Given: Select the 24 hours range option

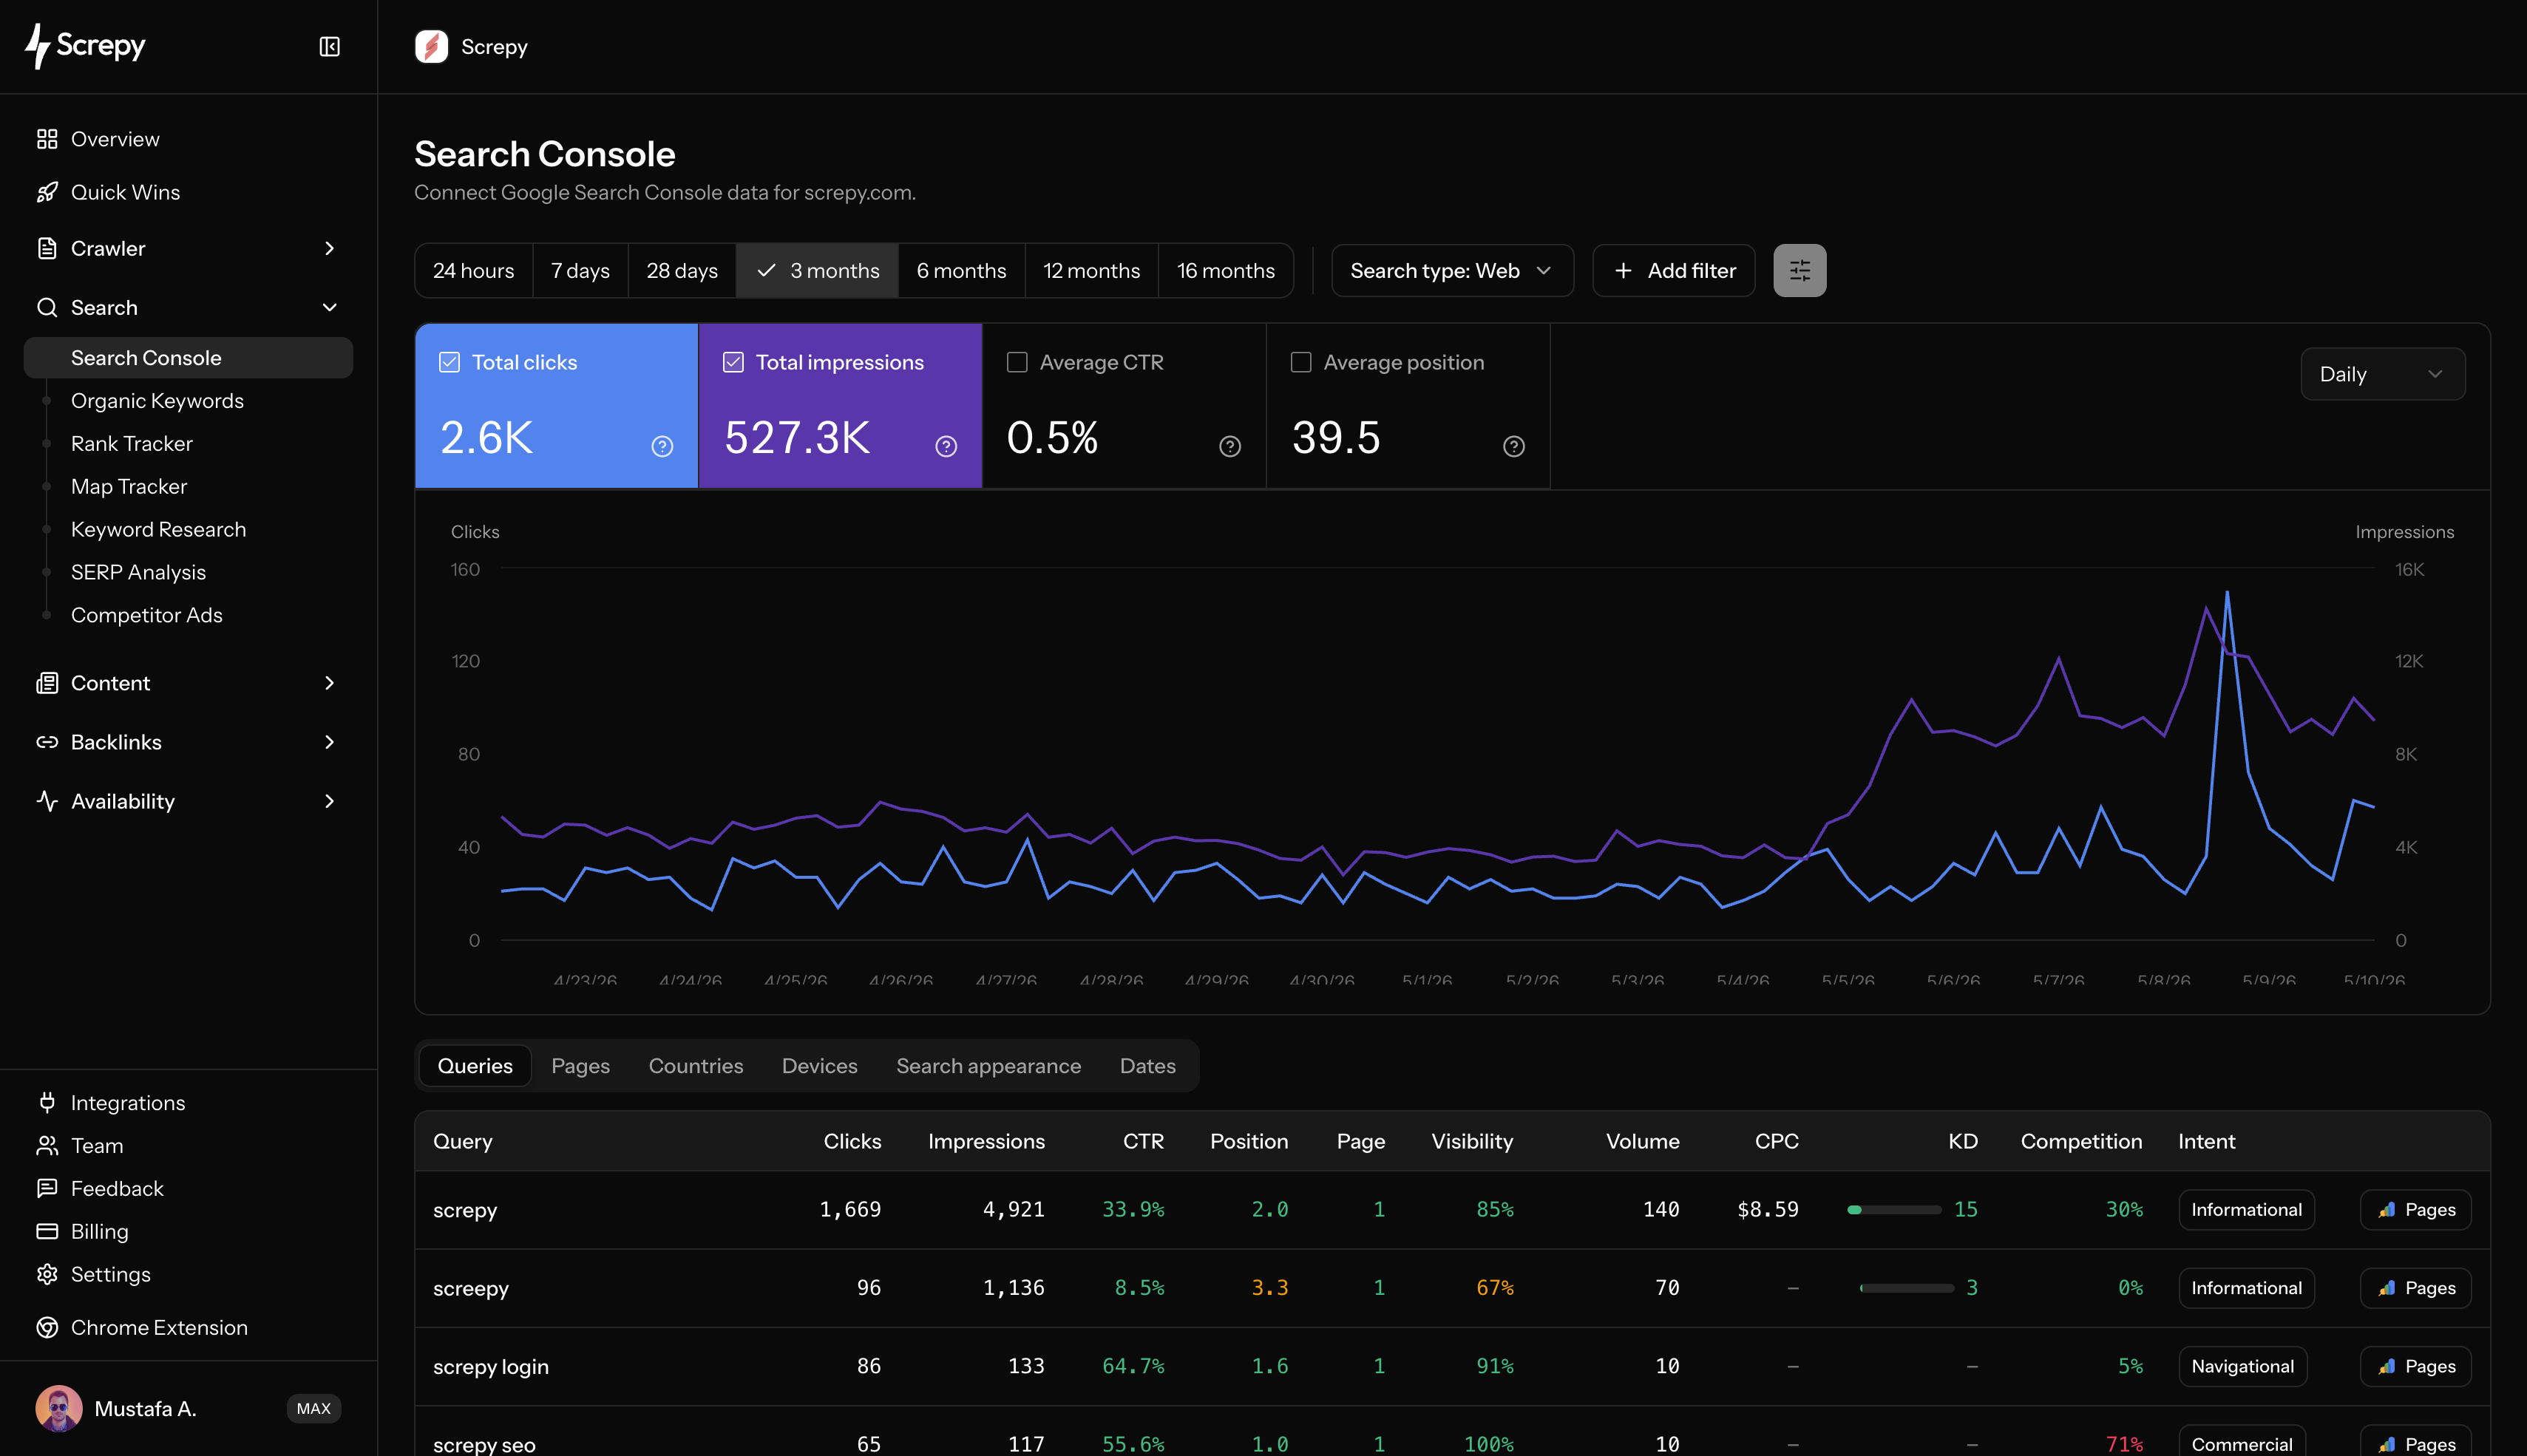Looking at the screenshot, I should (473, 270).
